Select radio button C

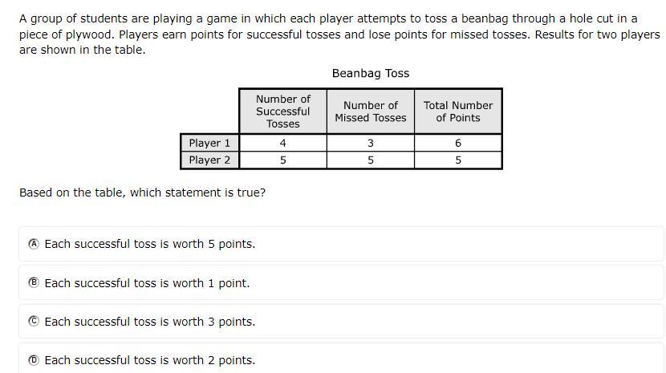click(x=34, y=321)
